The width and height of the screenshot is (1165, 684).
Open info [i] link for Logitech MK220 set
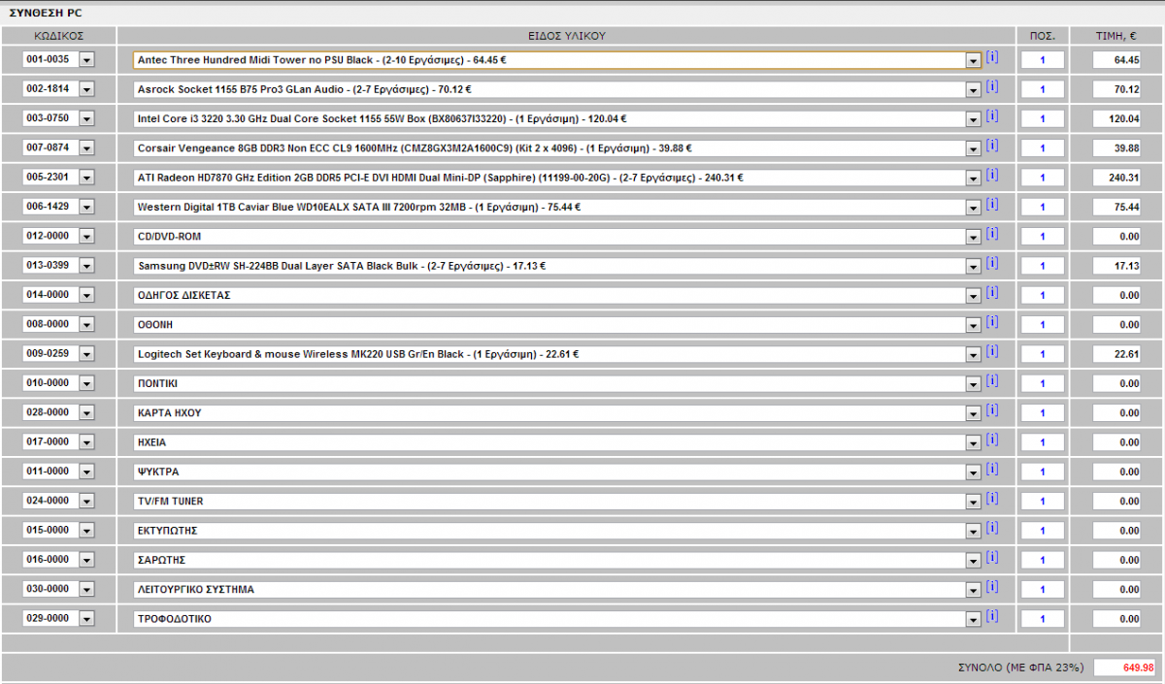(x=991, y=351)
